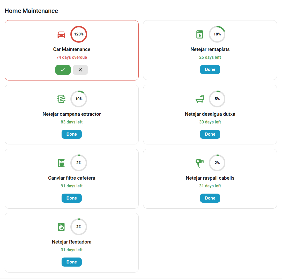282x279 pixels.
Task: Click the washing machine icon
Action: 61,227
